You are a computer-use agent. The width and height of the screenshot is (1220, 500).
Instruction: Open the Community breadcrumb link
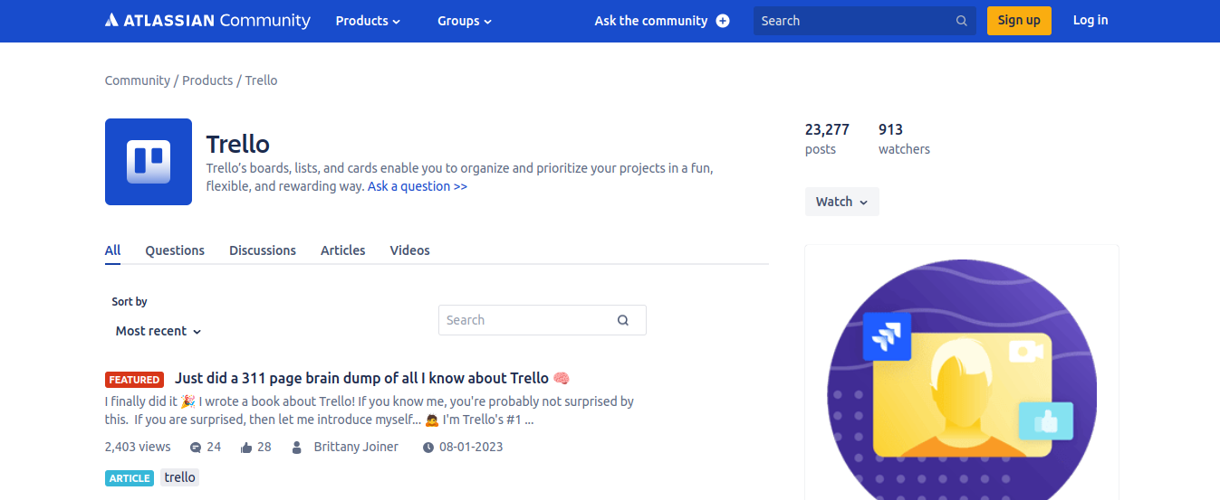click(138, 80)
